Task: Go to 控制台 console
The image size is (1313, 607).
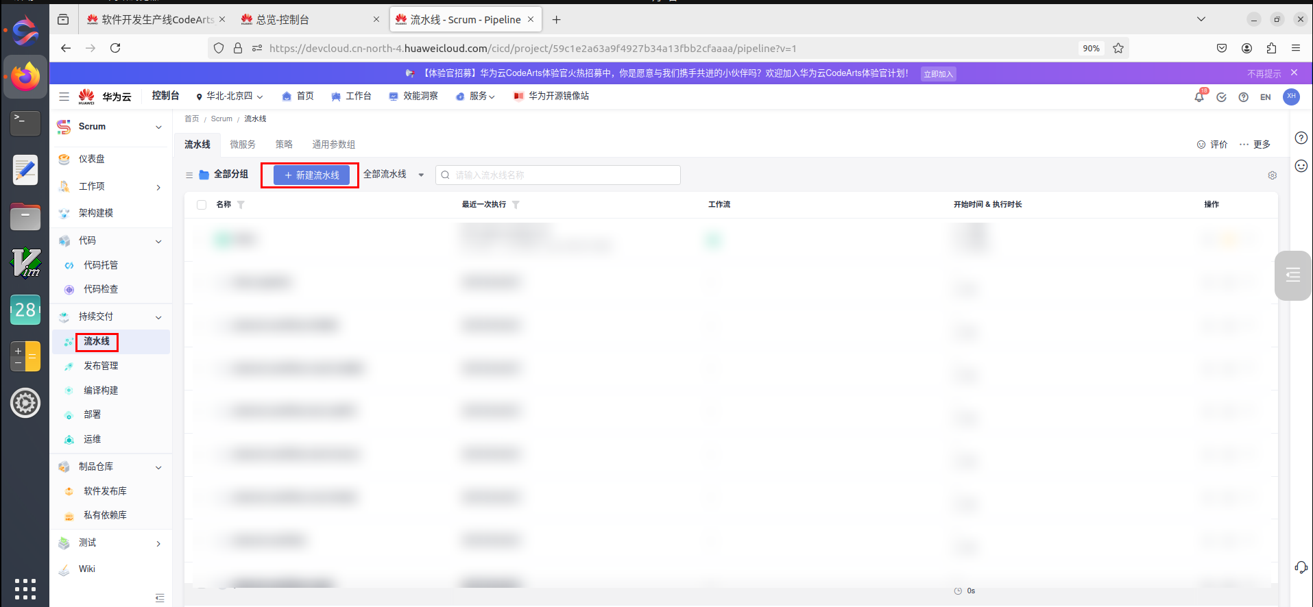Action: click(165, 96)
